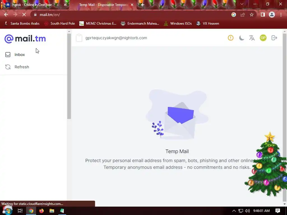The width and height of the screenshot is (287, 215).
Task: Open the Endermanch Malwa... bookmark
Action: [140, 24]
